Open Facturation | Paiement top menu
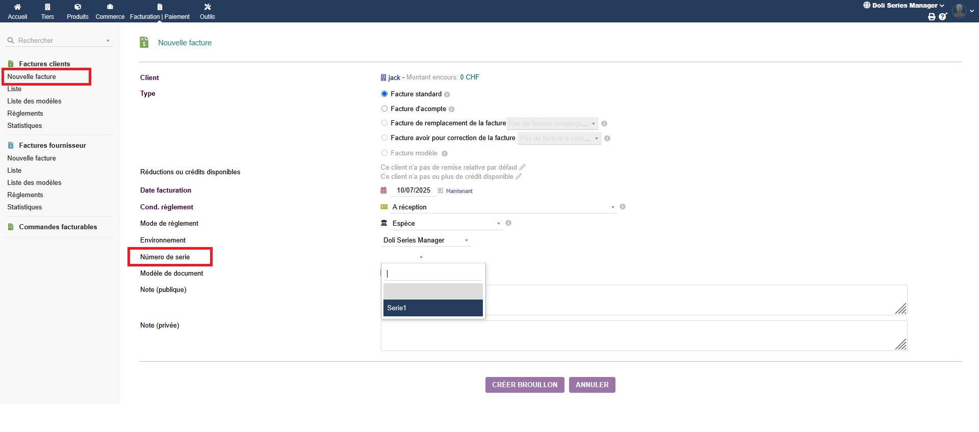979x432 pixels. 160,11
